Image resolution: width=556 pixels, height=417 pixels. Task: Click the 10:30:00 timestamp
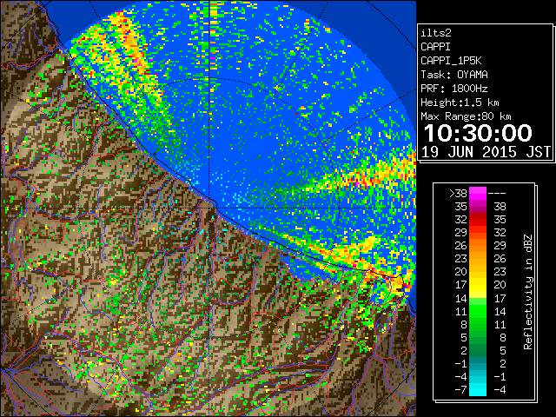tap(478, 133)
